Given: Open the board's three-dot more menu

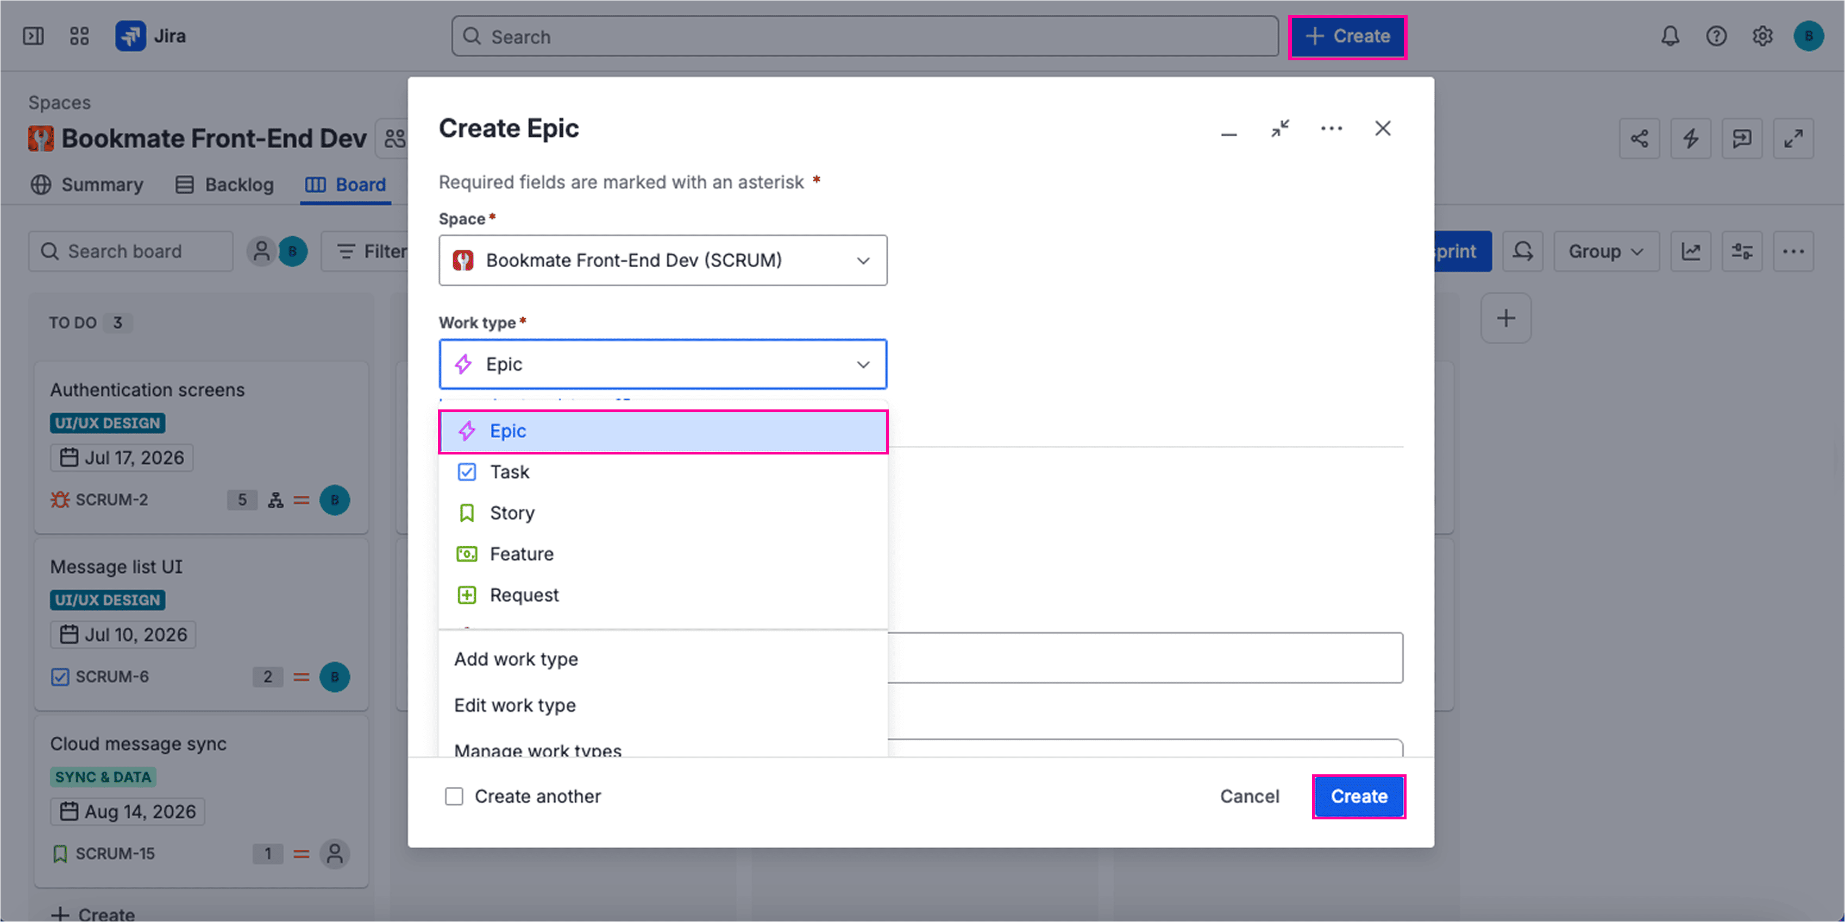Looking at the screenshot, I should coord(1793,251).
